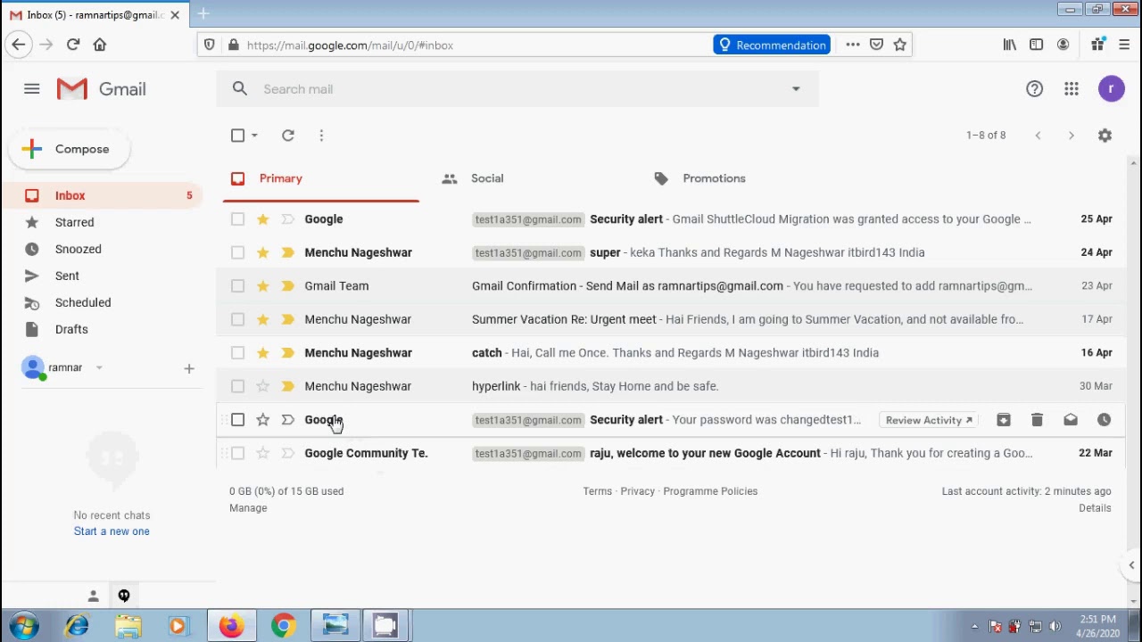
Task: Select the Google Community Team email checkbox
Action: (237, 453)
